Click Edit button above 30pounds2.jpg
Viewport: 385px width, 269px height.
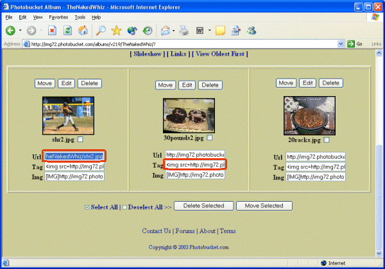[x=187, y=85]
